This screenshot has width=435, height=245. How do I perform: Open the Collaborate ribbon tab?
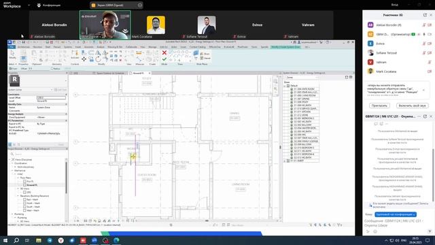tap(131, 47)
